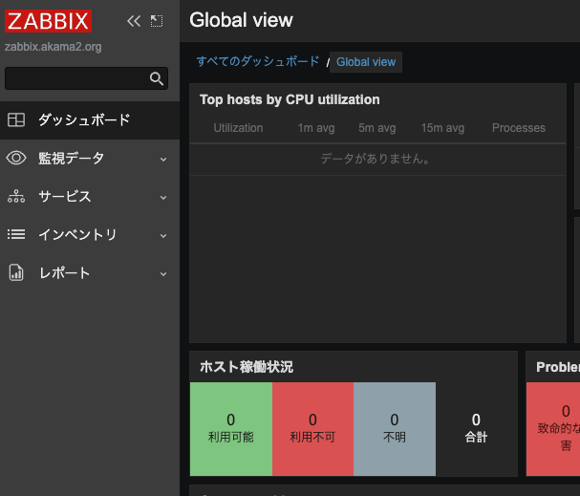Expand the レポート chevron
Screen dimensions: 580x496
pos(163,274)
